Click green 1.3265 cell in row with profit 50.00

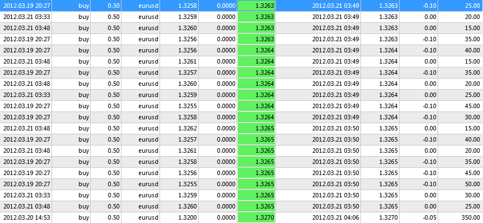[256, 184]
